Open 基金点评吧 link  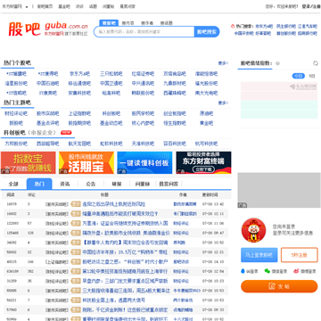coord(48,123)
